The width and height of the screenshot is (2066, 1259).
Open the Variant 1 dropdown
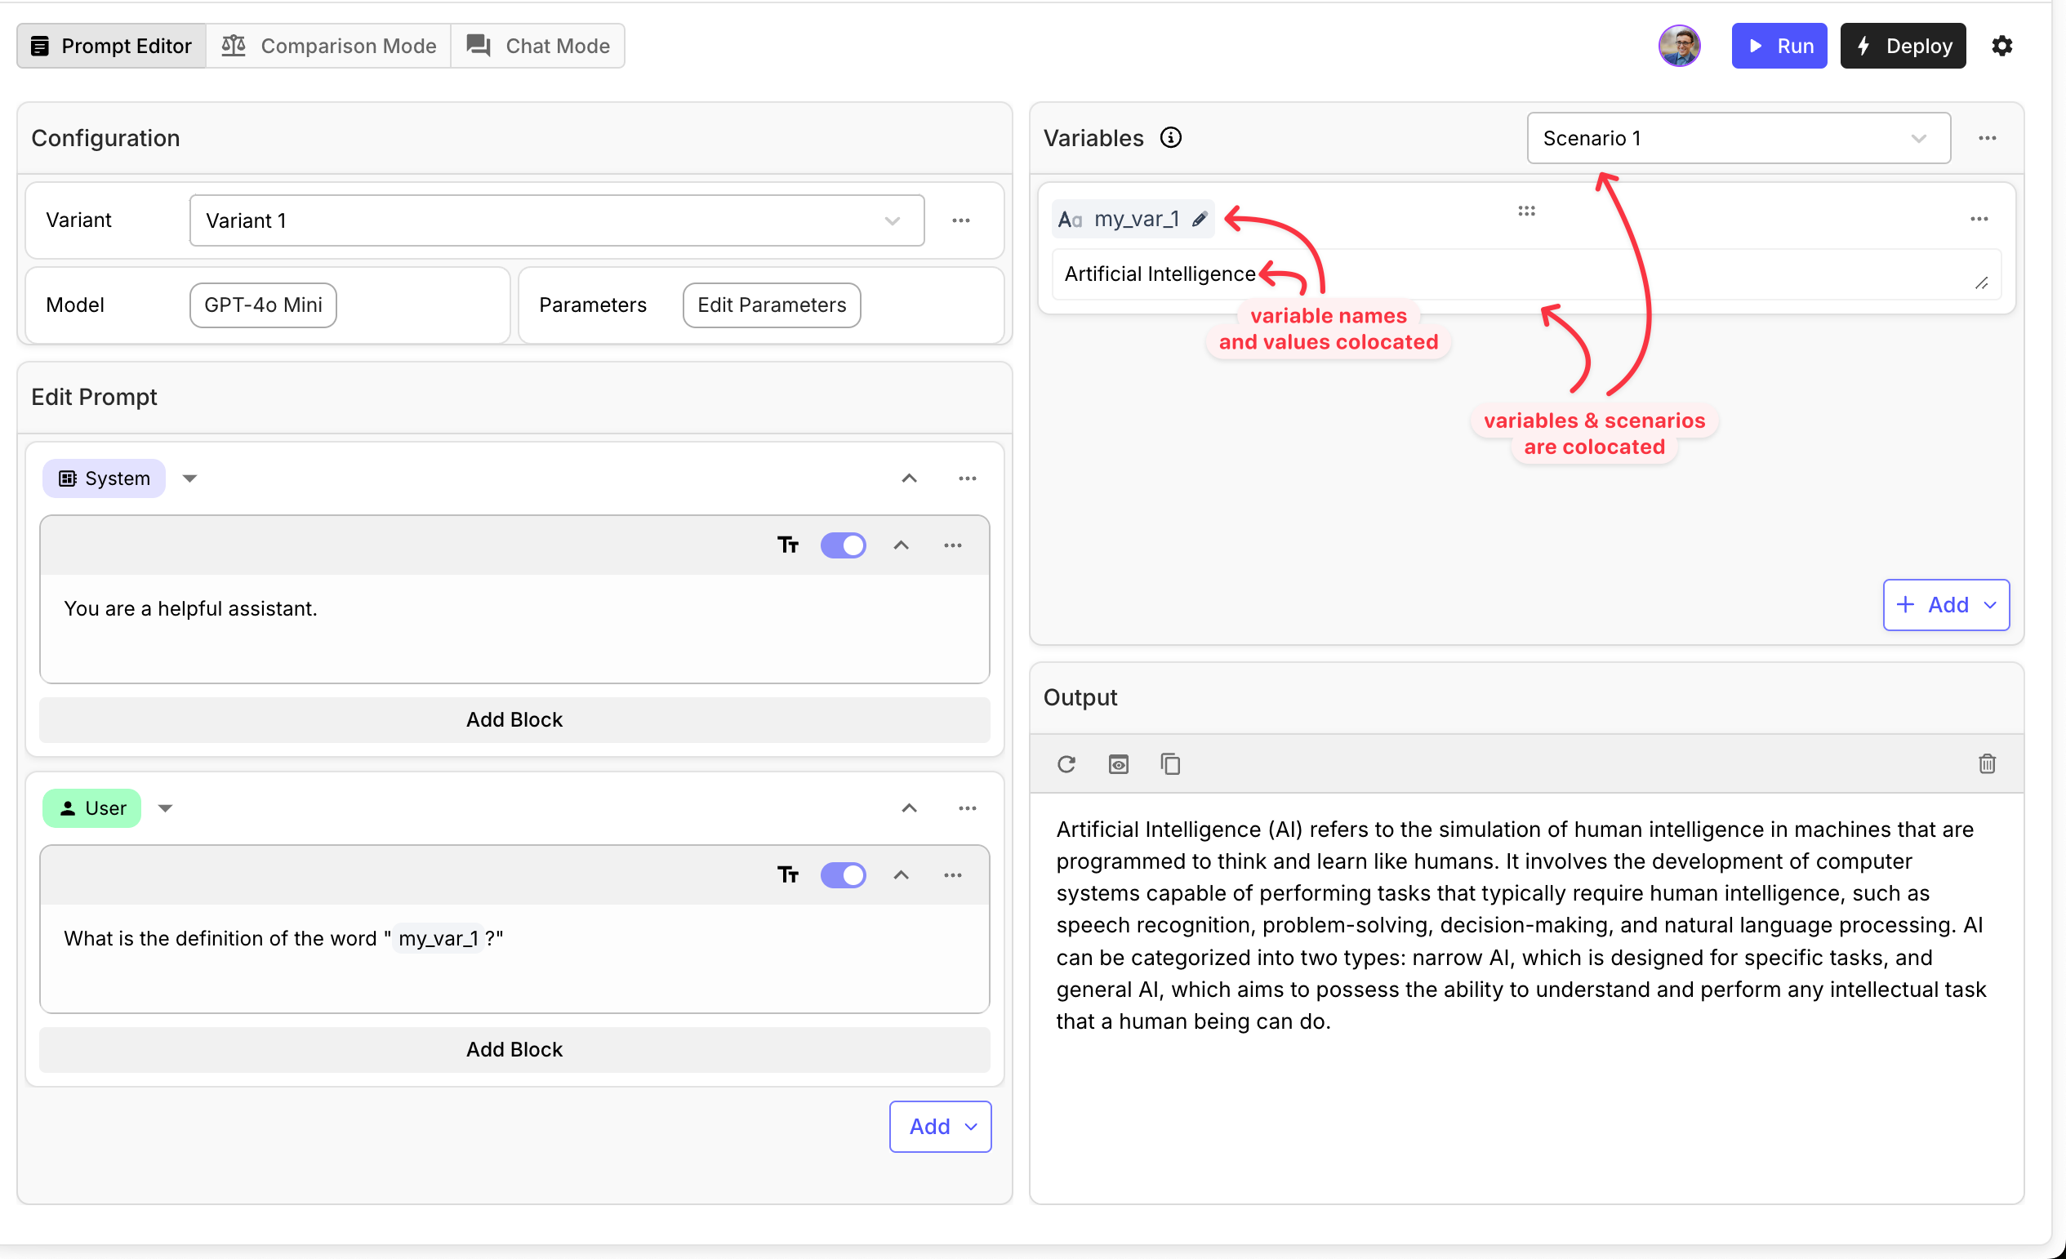point(557,220)
